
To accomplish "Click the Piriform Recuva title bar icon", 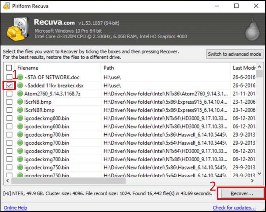I will pos(7,6).
